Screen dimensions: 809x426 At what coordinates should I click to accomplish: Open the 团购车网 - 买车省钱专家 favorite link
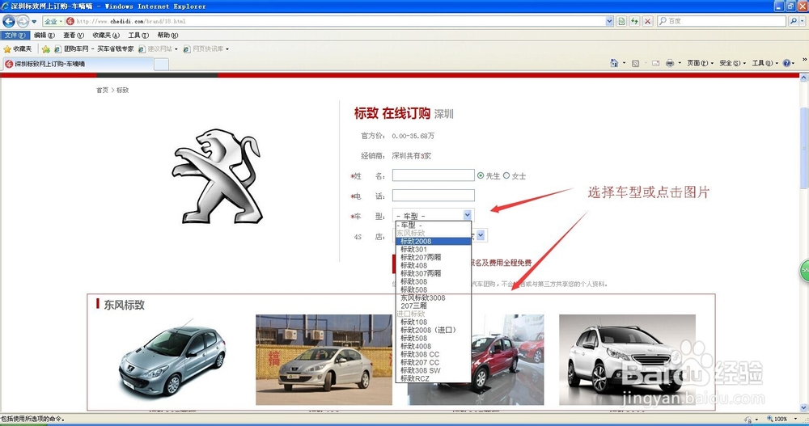click(x=94, y=49)
